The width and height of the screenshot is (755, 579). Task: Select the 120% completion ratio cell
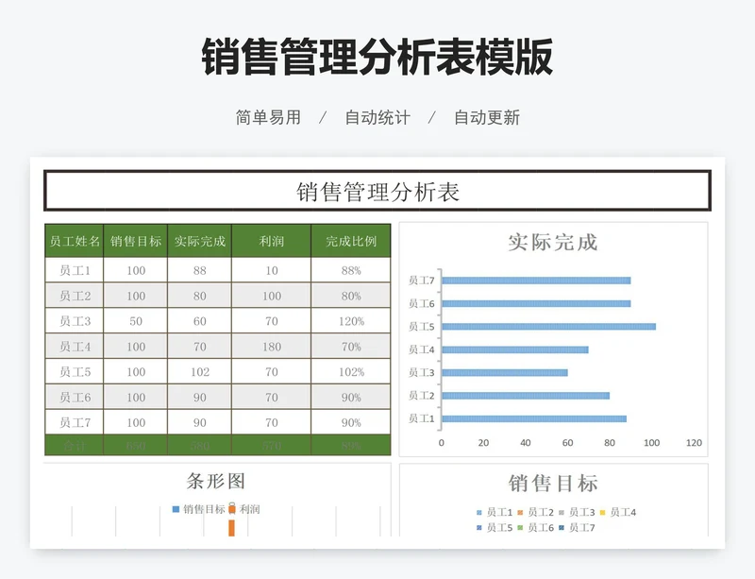click(x=350, y=321)
